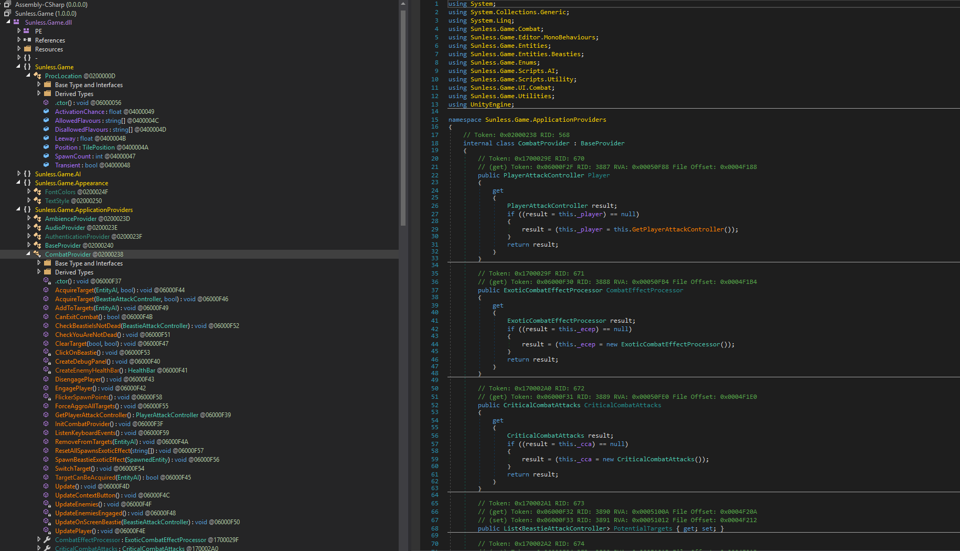Click the CombatProvider class icon
Image resolution: width=960 pixels, height=551 pixels.
tap(38, 254)
